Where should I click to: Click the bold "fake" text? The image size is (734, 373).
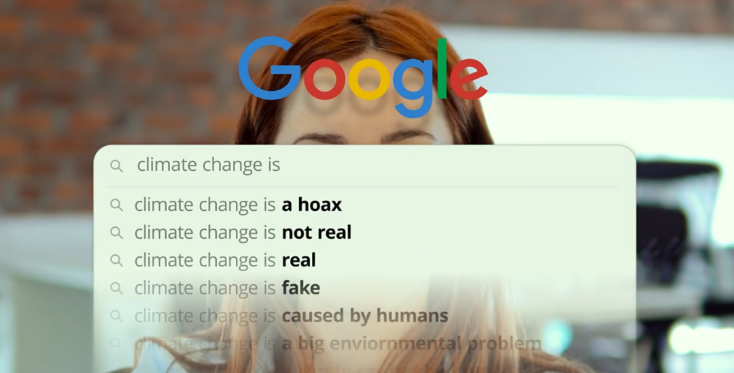tap(301, 288)
